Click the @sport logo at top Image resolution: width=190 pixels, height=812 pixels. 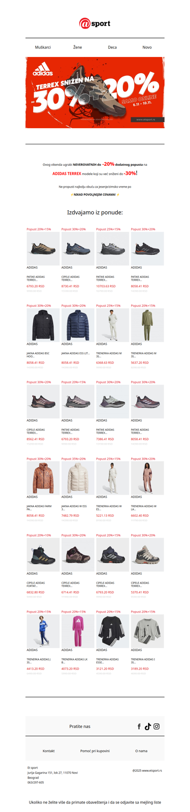click(95, 23)
